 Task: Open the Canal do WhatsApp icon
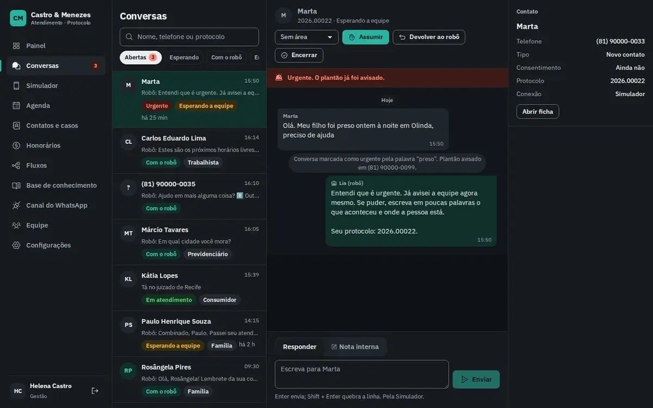(16, 206)
